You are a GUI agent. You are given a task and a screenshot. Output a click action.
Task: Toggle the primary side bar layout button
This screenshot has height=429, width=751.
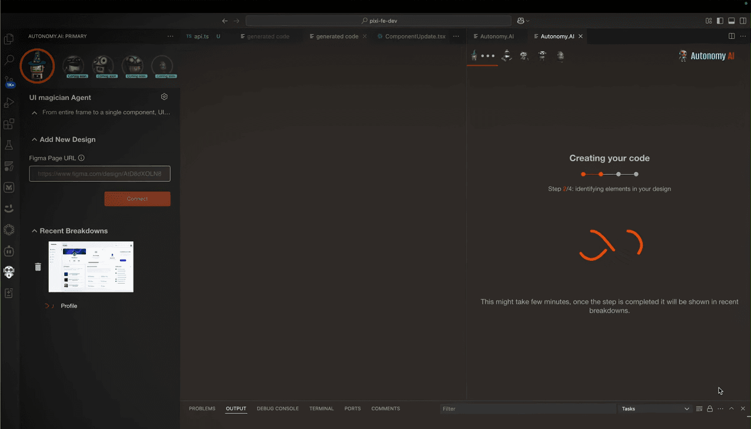pyautogui.click(x=720, y=21)
